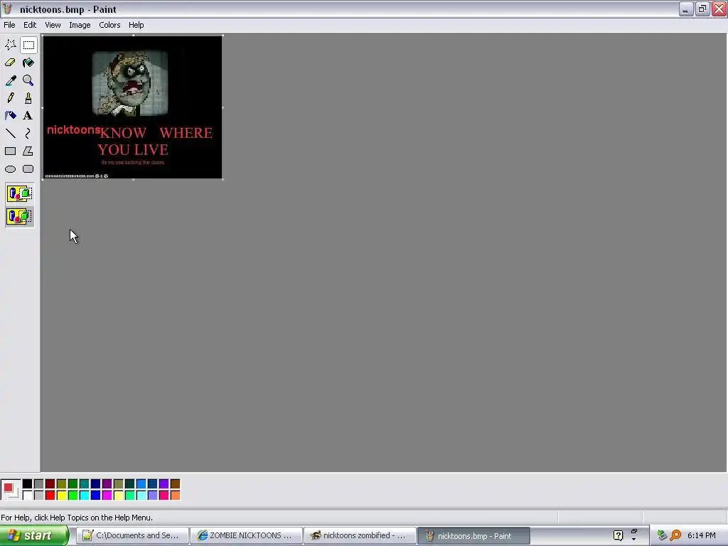Switch to nicktoons zombified taskbar window
This screenshot has width=728, height=546.
360,536
